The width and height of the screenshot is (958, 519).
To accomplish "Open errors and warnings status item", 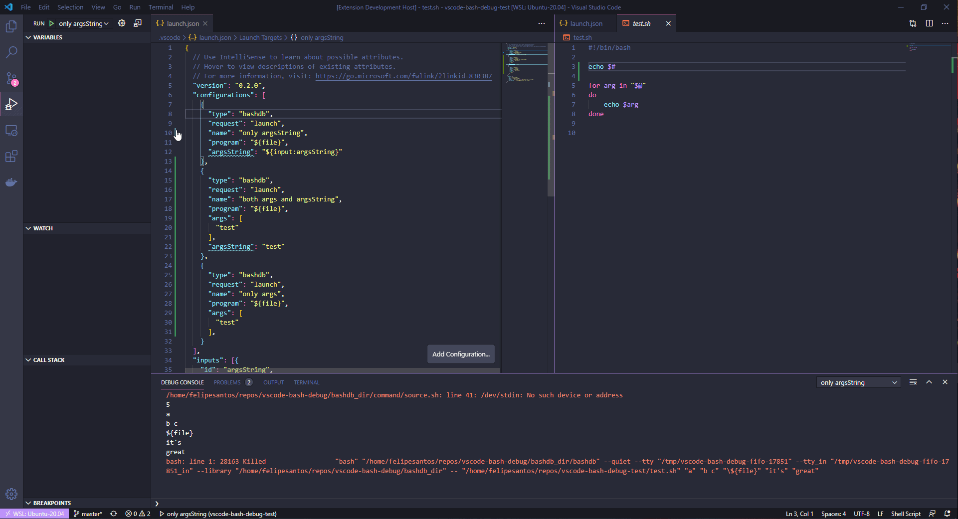I will click(138, 514).
